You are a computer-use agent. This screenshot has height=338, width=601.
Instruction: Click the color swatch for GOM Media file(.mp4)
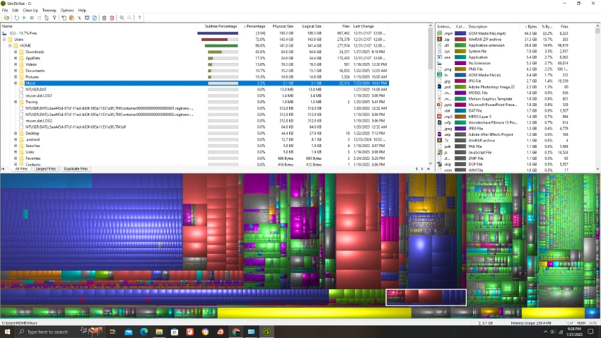point(460,33)
